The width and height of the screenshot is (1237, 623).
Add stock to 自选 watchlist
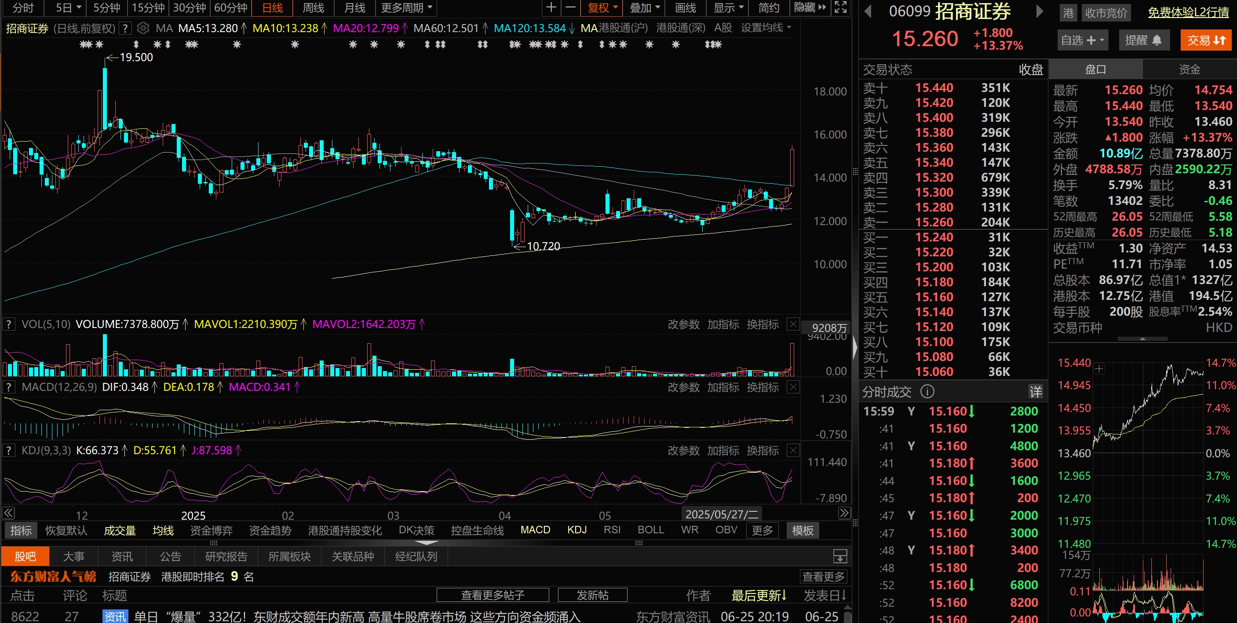tap(1082, 40)
